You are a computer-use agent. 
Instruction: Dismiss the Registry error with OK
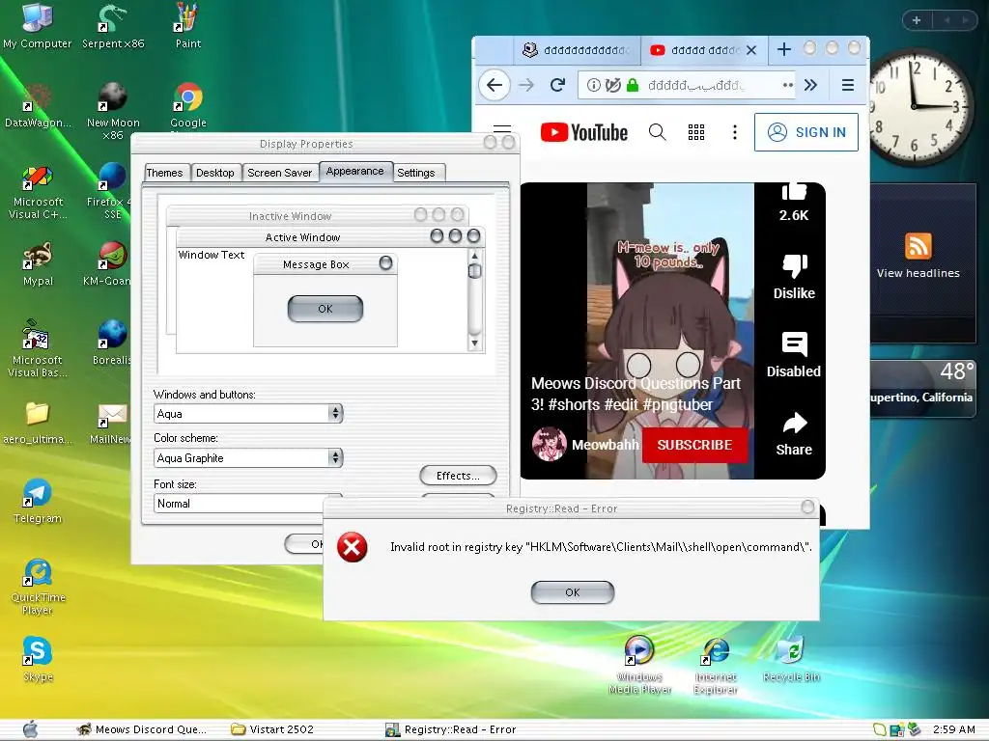[x=572, y=592]
